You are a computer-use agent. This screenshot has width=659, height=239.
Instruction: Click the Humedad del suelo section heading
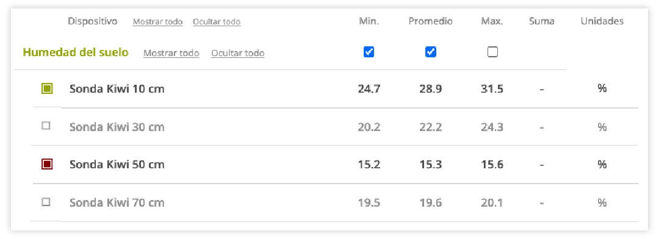click(76, 52)
